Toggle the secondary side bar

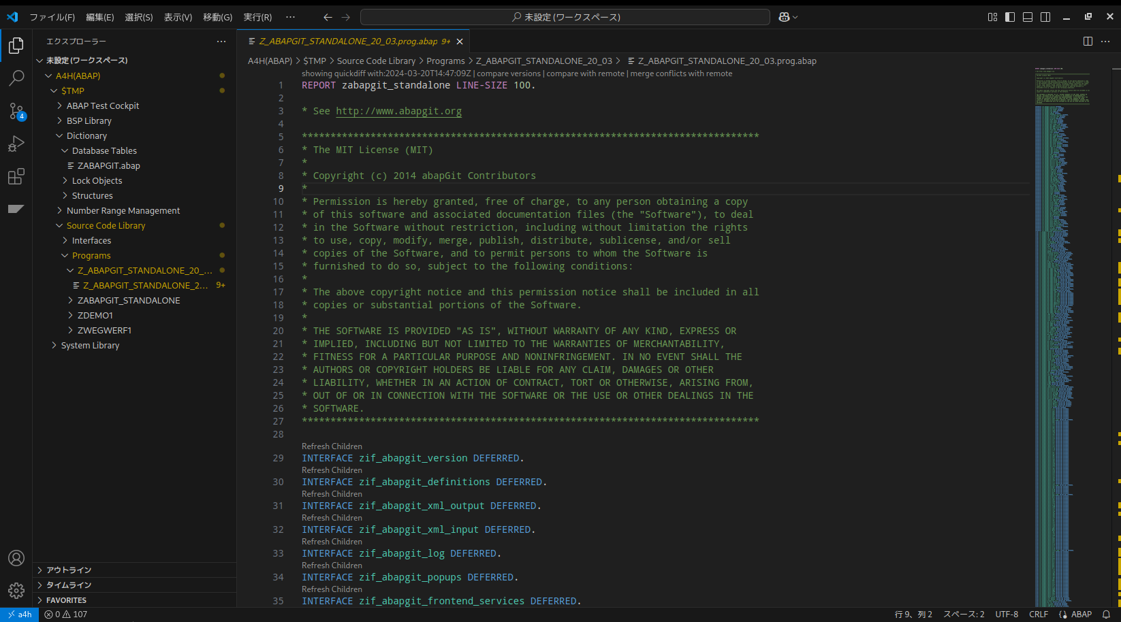(1045, 17)
